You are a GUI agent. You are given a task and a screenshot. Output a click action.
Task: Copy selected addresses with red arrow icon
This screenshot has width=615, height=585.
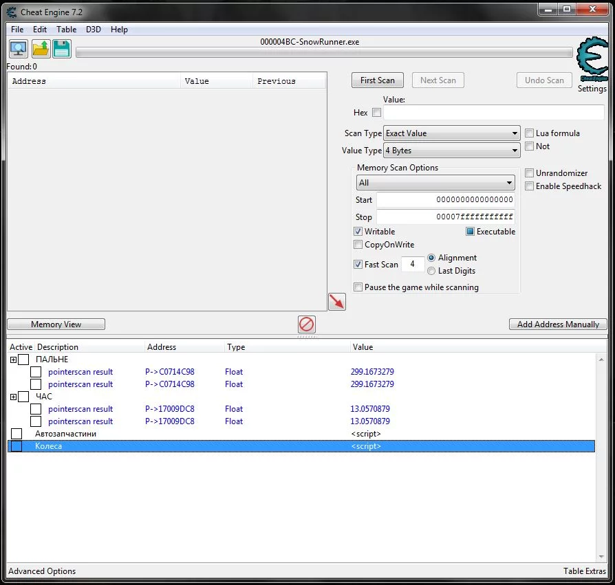337,302
